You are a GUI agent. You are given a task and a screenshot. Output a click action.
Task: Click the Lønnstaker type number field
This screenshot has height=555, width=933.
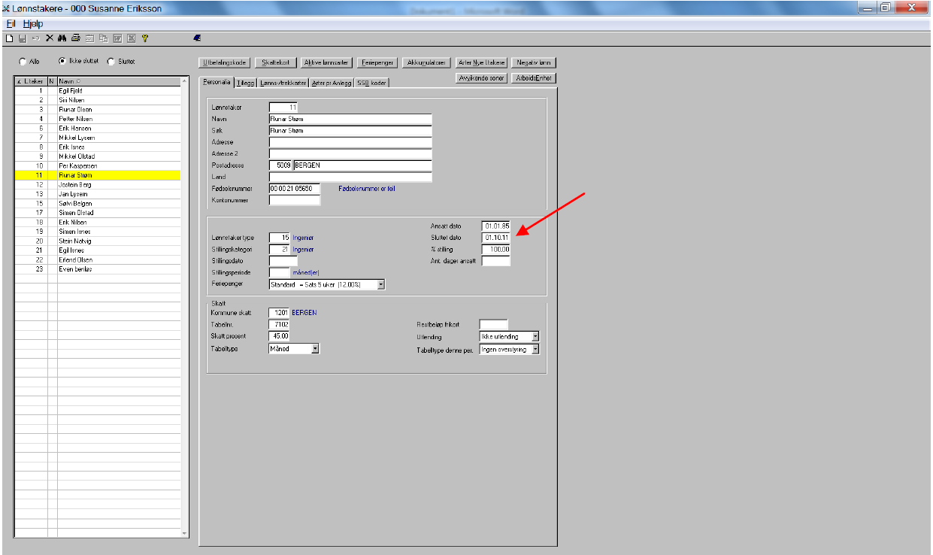(279, 238)
